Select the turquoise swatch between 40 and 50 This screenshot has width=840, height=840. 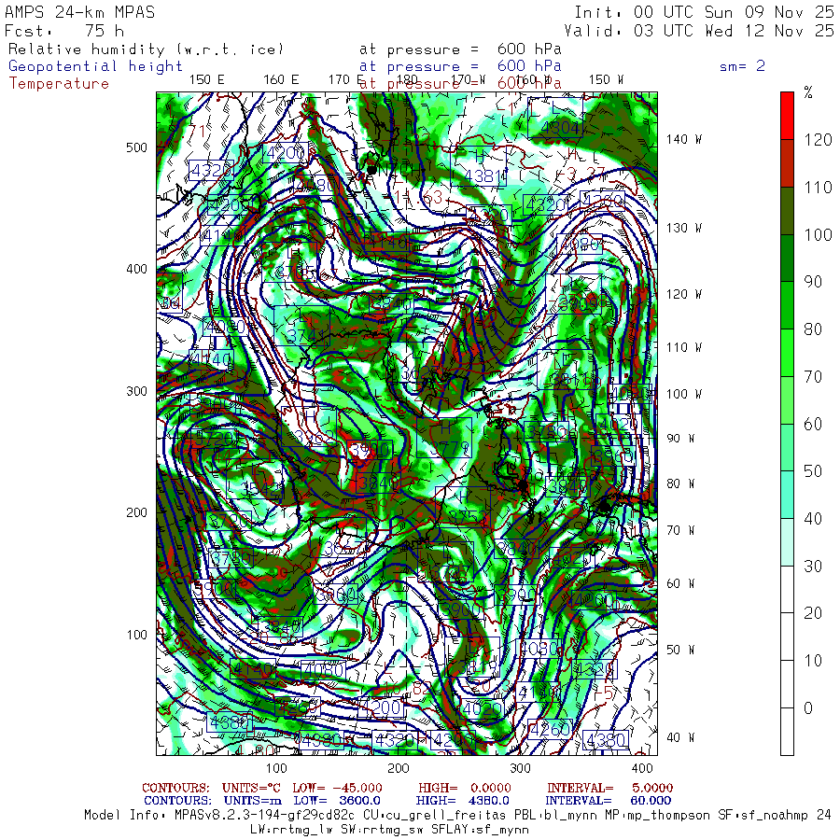point(788,495)
